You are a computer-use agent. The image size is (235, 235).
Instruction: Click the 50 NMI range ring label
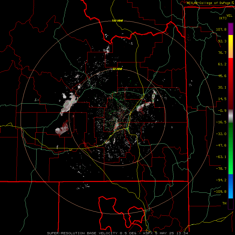pyautogui.click(x=117, y=69)
